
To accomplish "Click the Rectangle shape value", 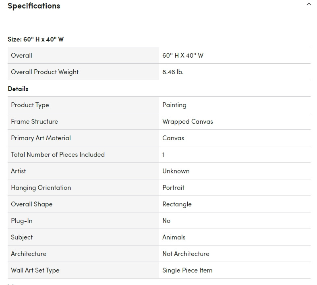I will tap(177, 204).
